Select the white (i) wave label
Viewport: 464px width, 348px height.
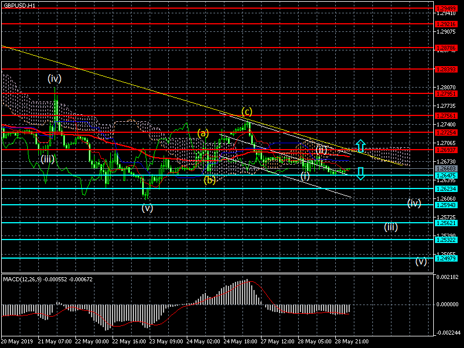[305, 175]
